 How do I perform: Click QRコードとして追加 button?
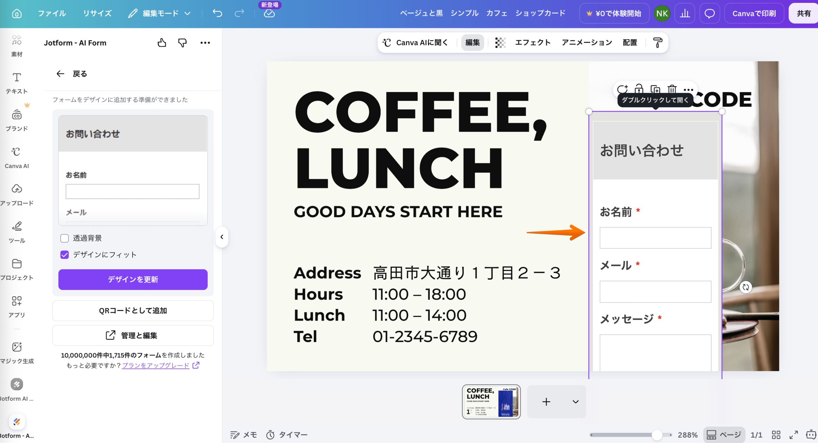133,310
